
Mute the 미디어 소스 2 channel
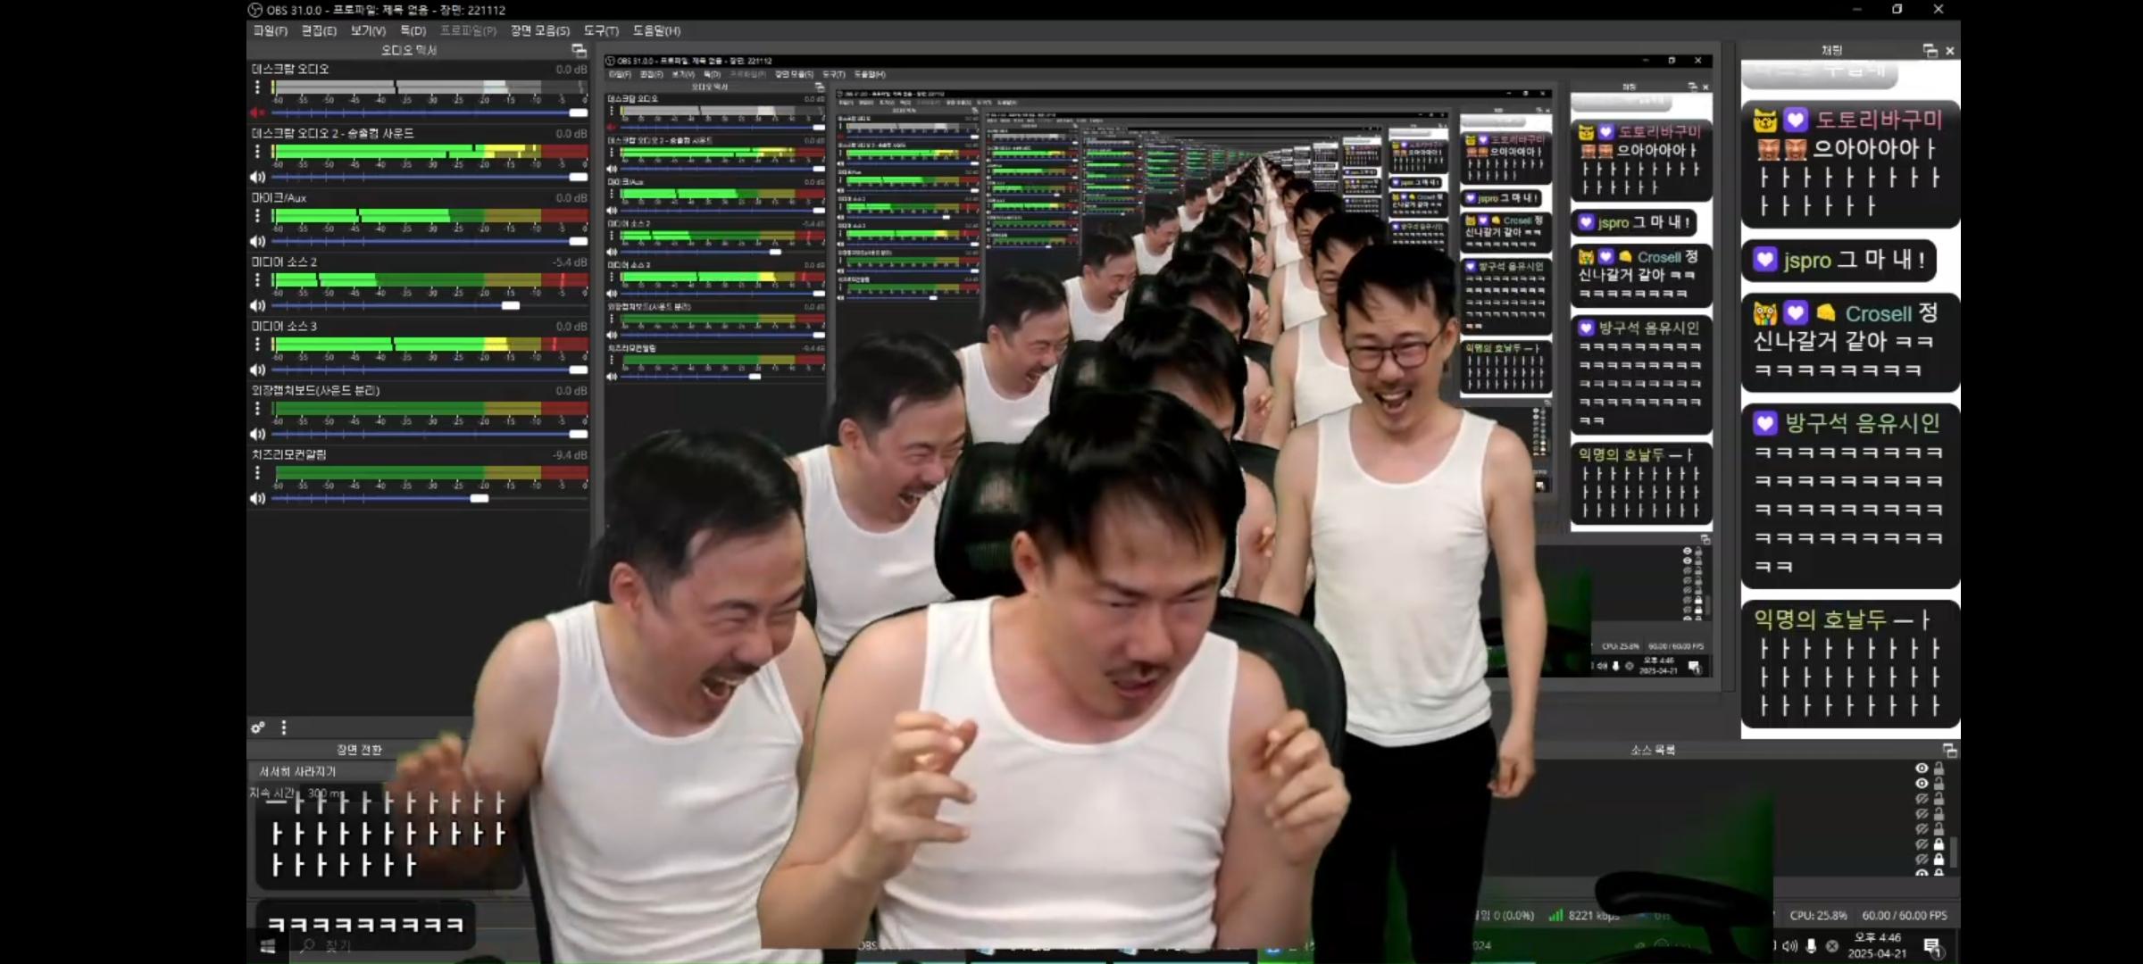click(258, 305)
